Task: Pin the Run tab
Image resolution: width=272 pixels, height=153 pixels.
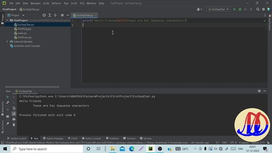Action: coord(8,124)
